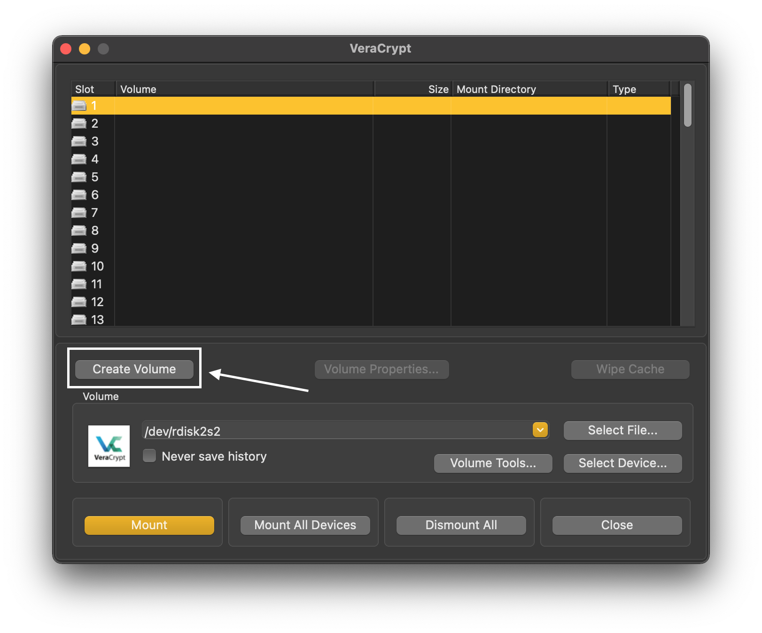Image resolution: width=762 pixels, height=633 pixels.
Task: Select drive icon in slot 13
Action: tap(79, 320)
